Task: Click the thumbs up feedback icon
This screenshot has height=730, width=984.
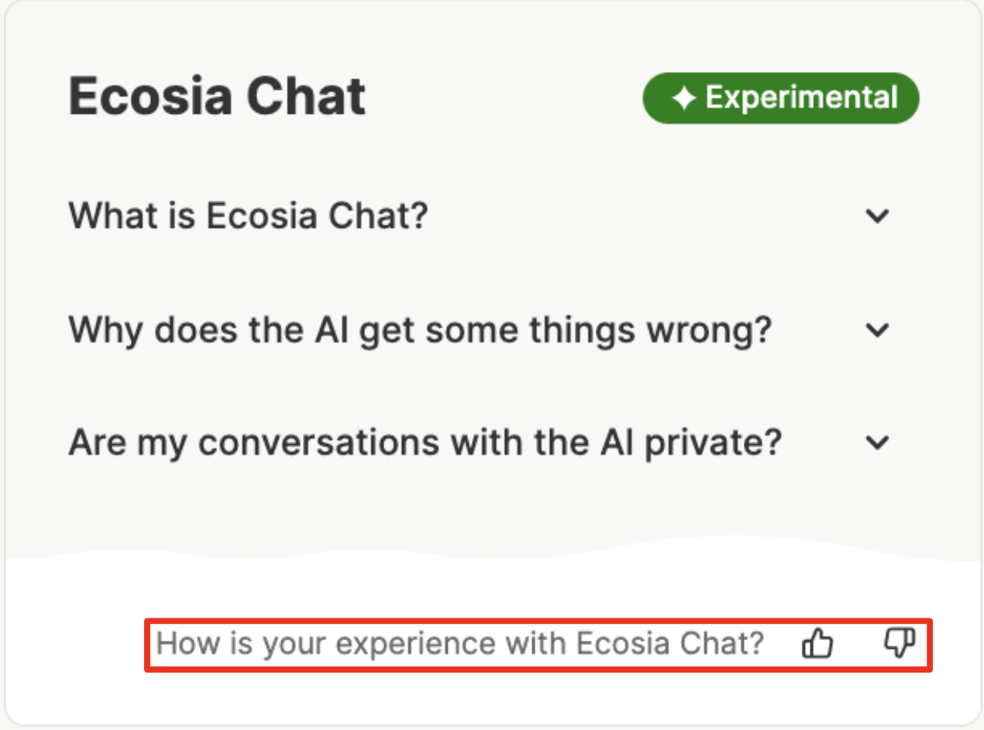Action: tap(817, 643)
